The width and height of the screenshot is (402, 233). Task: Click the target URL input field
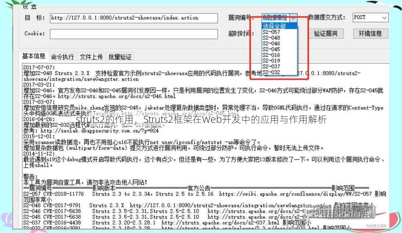(x=134, y=18)
